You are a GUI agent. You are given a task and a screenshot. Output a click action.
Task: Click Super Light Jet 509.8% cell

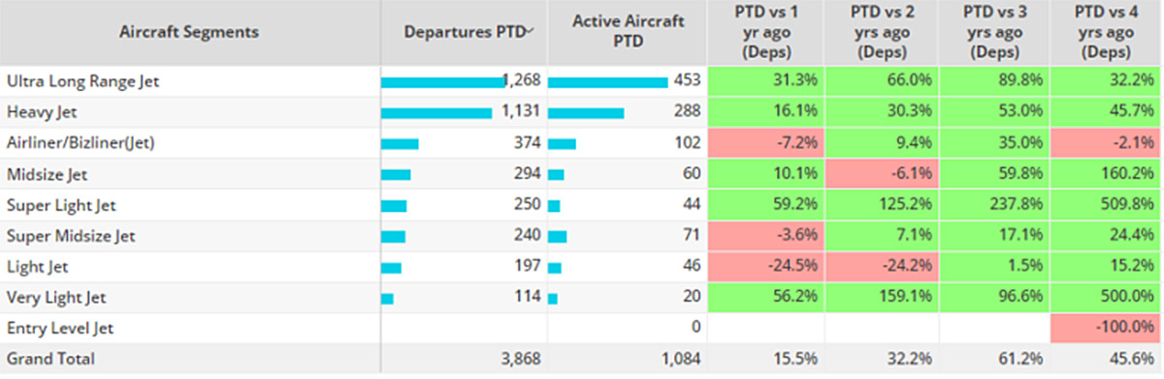pos(1108,205)
